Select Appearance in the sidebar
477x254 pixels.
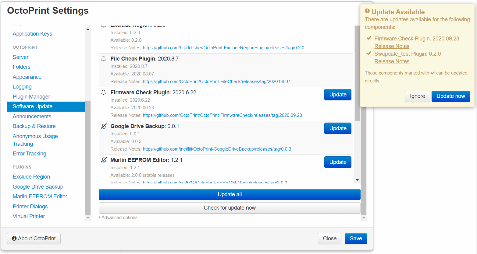point(27,77)
